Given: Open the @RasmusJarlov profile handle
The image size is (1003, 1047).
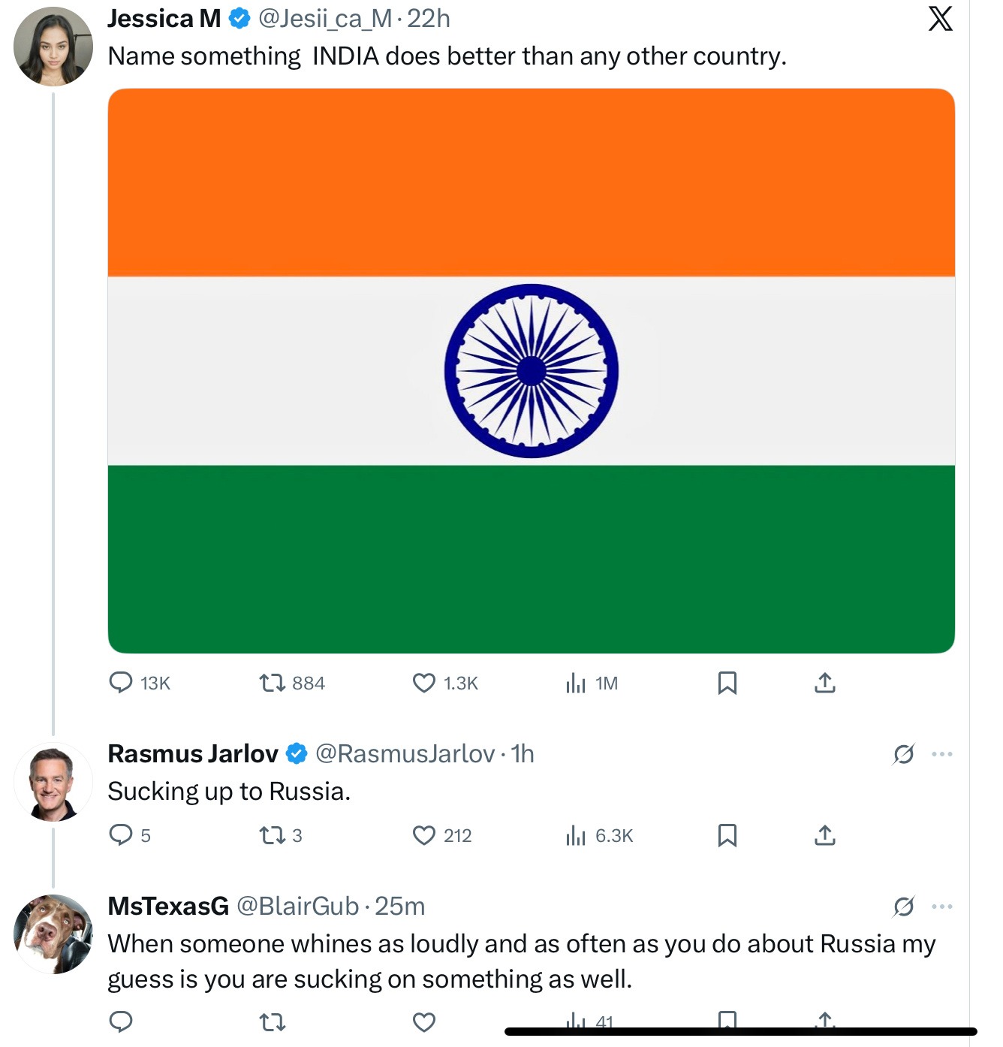Looking at the screenshot, I should point(405,754).
